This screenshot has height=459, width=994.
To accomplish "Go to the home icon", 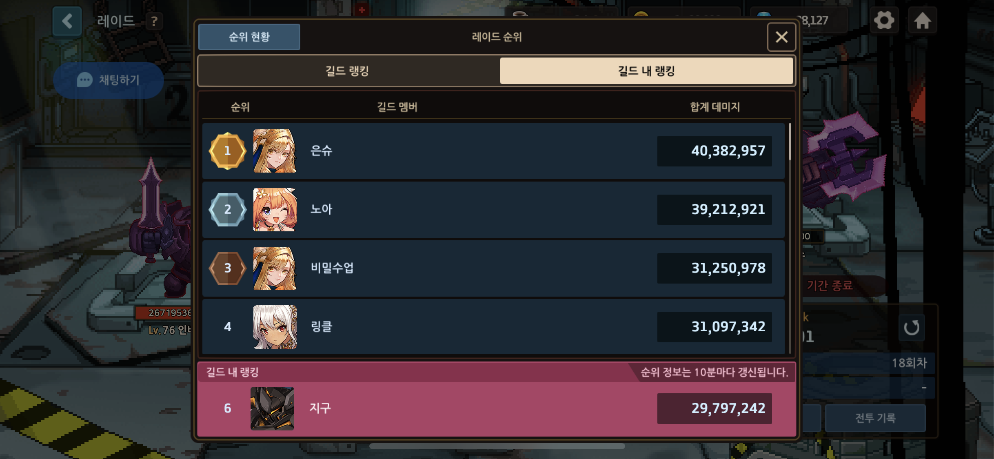I will tap(922, 20).
